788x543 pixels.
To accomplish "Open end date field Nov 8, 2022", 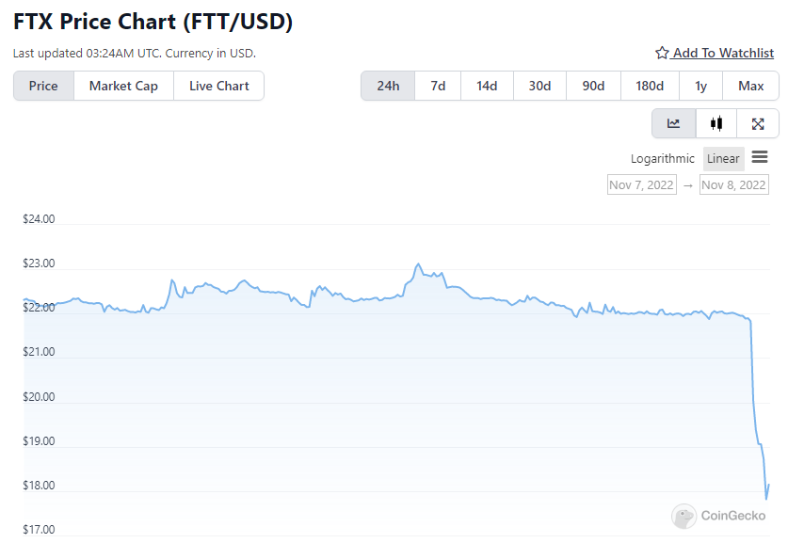I will [733, 184].
